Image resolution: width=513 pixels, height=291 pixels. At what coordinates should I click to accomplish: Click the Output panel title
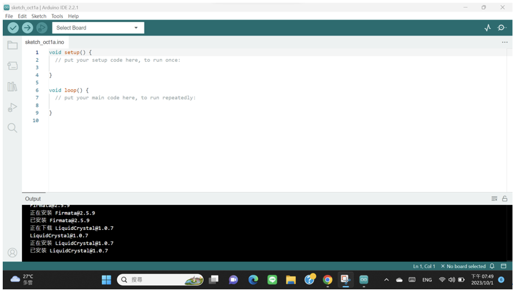click(x=33, y=198)
